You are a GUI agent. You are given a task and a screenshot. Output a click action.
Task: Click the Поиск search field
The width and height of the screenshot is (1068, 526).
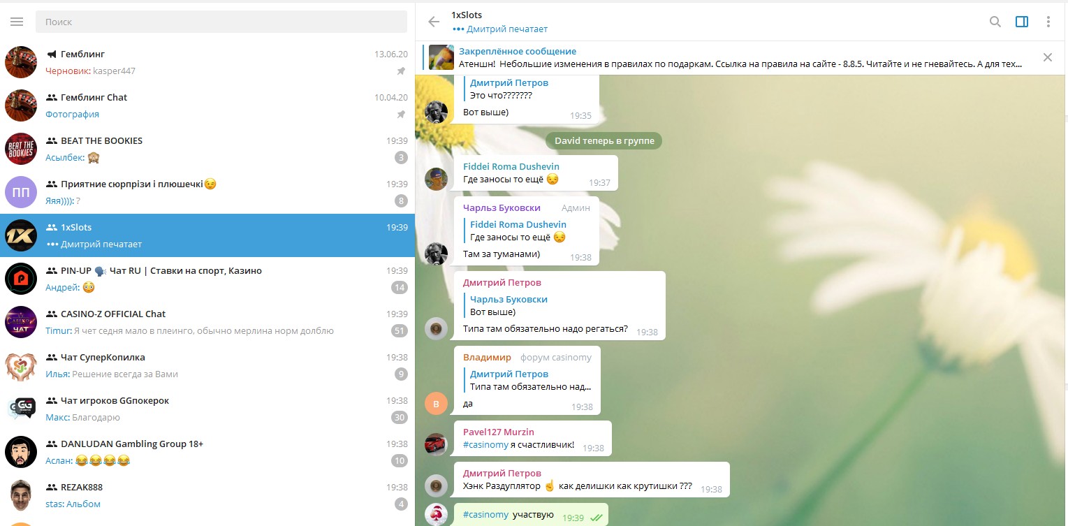click(x=221, y=22)
